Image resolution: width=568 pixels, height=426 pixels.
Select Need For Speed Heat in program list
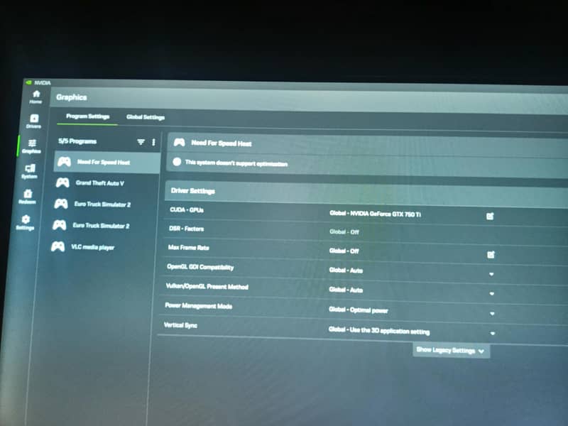(107, 162)
